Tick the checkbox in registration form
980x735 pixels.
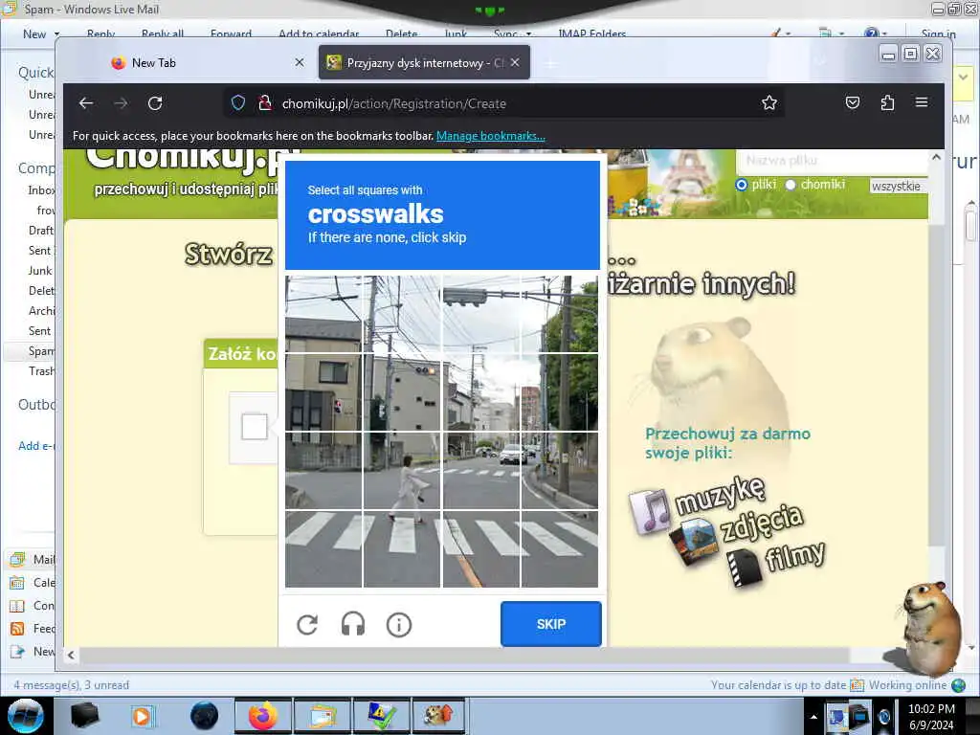pyautogui.click(x=255, y=427)
